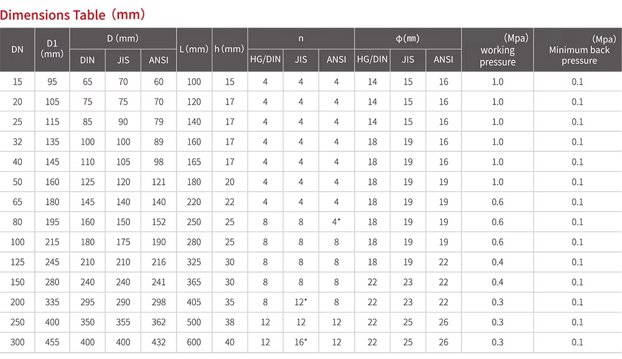This screenshot has height=359, width=622.
Task: Click the D1 (mm) column header
Action: point(52,49)
